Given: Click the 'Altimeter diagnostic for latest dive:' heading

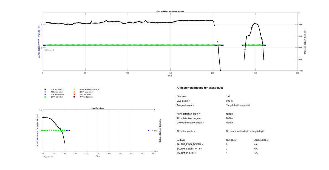Looking at the screenshot, I should pyautogui.click(x=200, y=88).
